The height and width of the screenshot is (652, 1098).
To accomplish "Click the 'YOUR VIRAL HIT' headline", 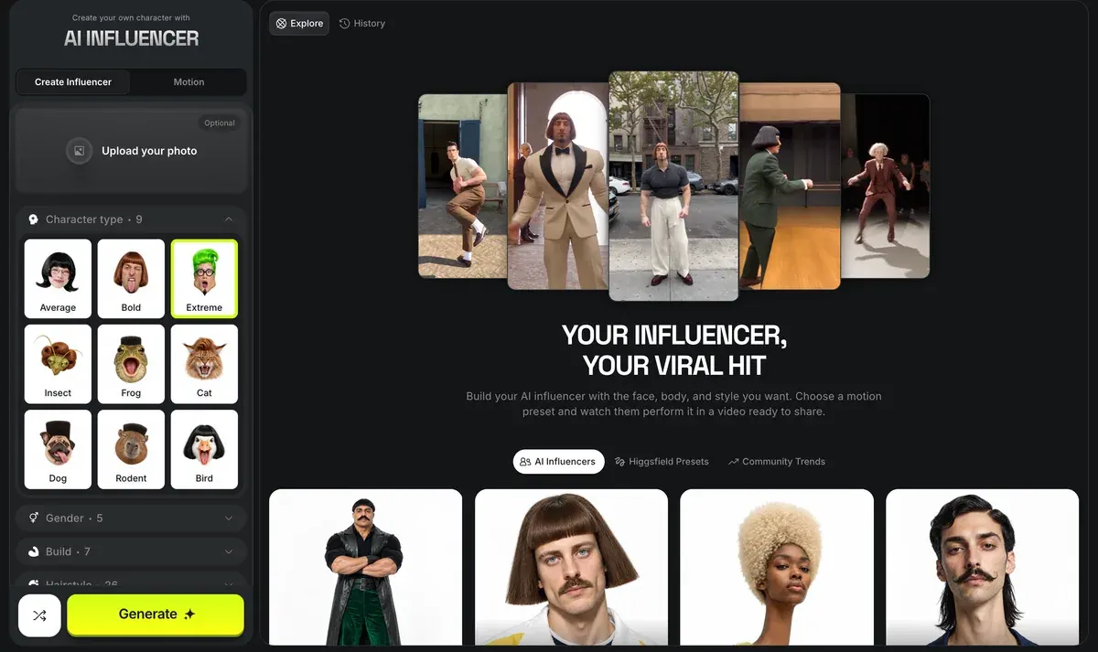I will [x=674, y=366].
